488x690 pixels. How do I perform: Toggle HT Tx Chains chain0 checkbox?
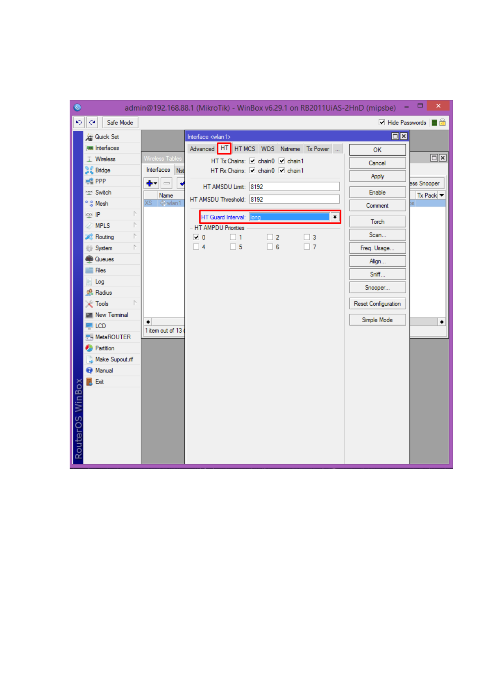[252, 161]
